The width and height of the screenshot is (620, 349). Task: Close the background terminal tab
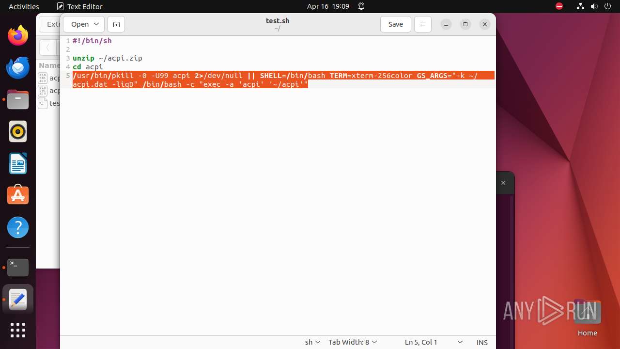503,183
